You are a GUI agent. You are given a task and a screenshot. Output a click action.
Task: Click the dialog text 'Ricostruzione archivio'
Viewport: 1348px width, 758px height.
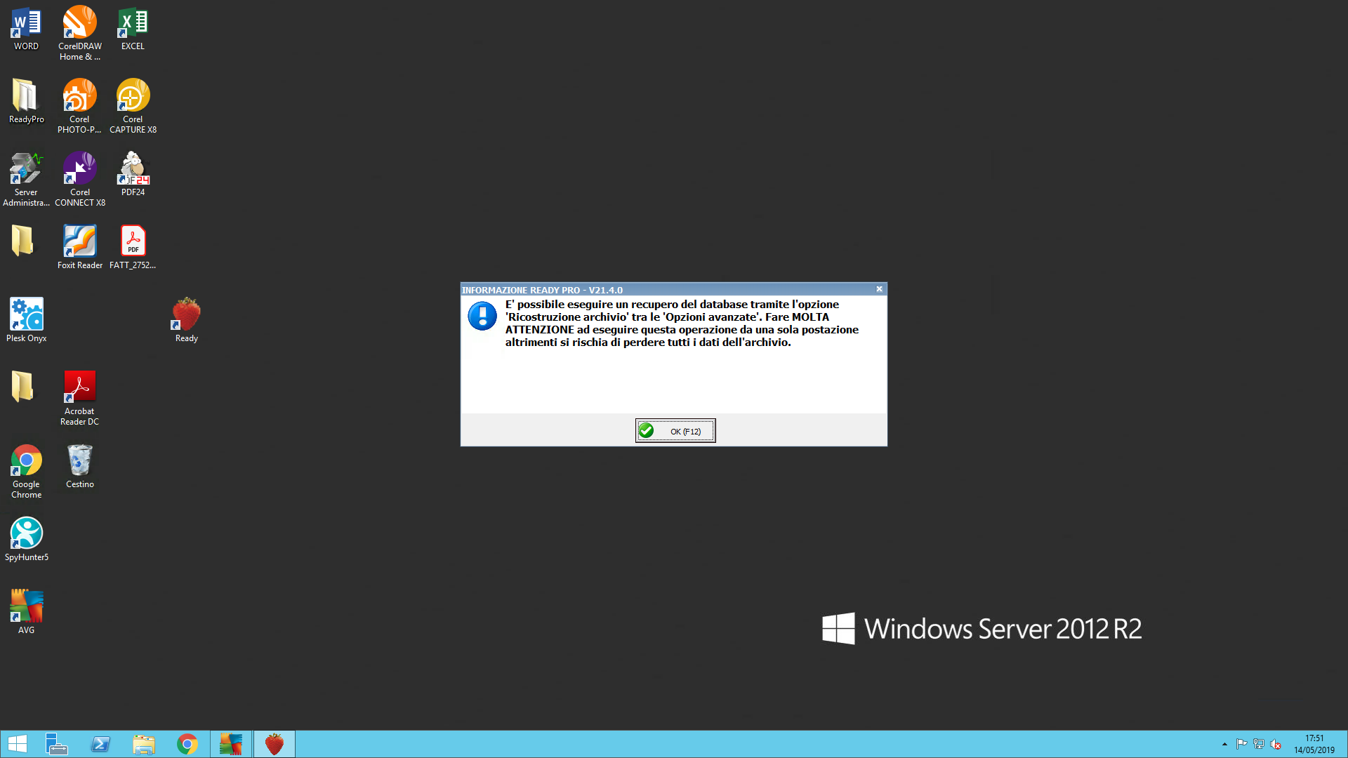click(x=567, y=317)
